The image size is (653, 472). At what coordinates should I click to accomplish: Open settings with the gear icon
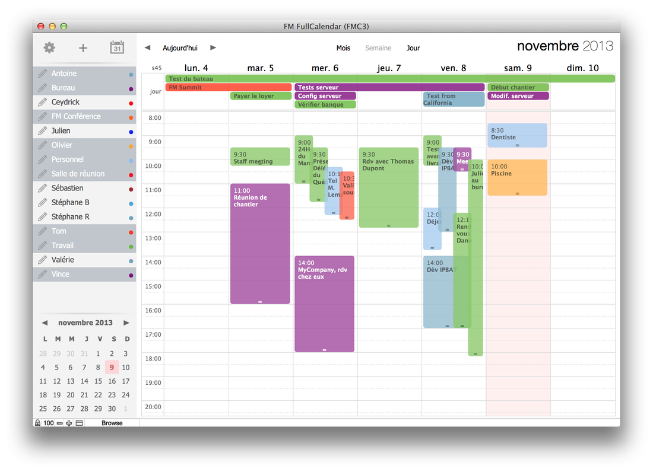coord(49,48)
